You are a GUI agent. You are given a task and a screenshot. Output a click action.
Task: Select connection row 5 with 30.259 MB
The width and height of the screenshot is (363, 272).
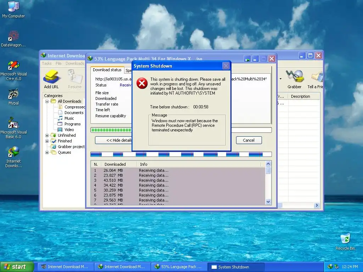pos(178,190)
